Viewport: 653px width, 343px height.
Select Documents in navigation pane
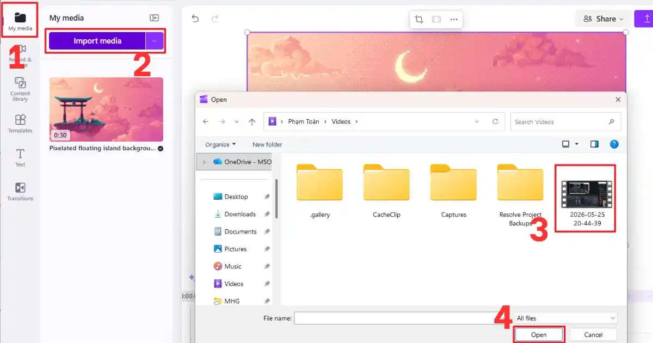pyautogui.click(x=235, y=231)
